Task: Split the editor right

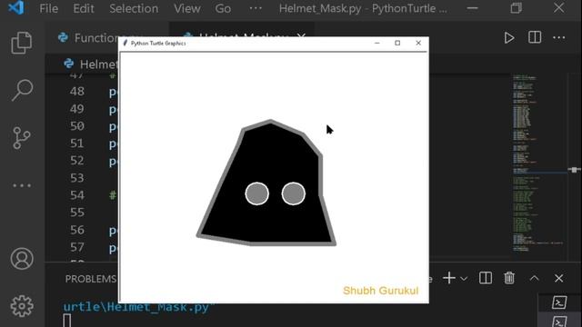Action: point(535,37)
